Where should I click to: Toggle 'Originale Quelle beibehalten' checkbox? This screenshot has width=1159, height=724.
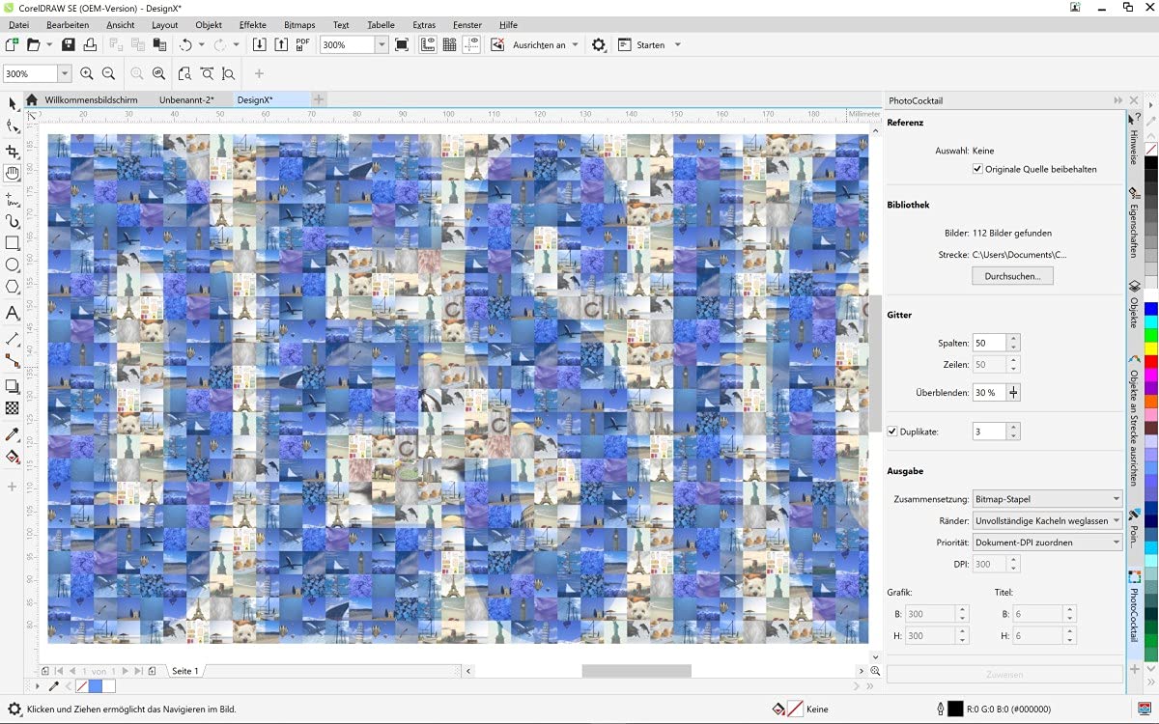pos(977,169)
